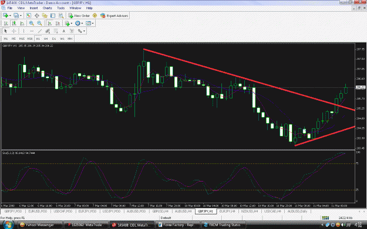367x229 pixels.
Task: Switch timeframe to MN
Action: click(x=70, y=39)
